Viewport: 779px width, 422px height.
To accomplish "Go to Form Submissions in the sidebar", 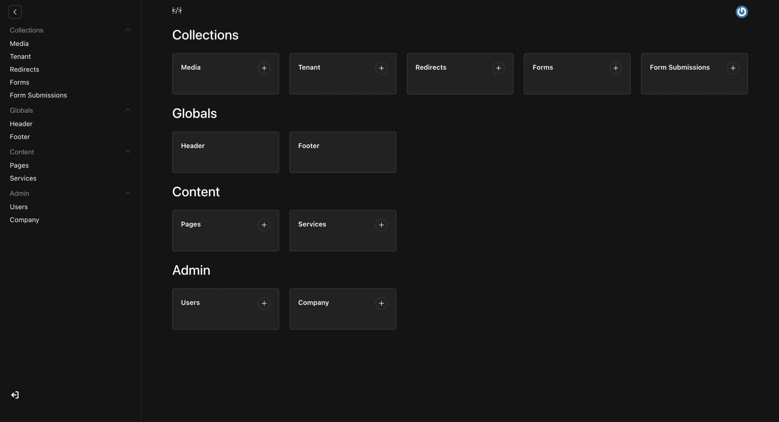I will pyautogui.click(x=38, y=95).
